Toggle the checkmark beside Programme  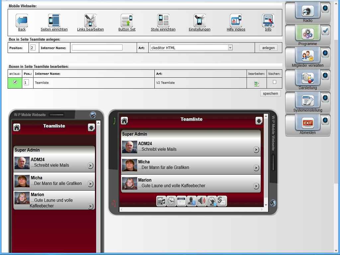[x=325, y=31]
